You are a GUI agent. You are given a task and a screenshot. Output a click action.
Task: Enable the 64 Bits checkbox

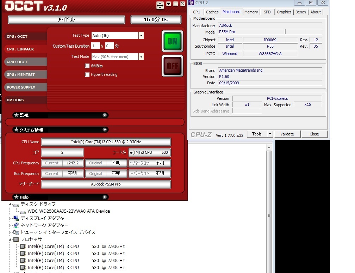[x=87, y=66]
